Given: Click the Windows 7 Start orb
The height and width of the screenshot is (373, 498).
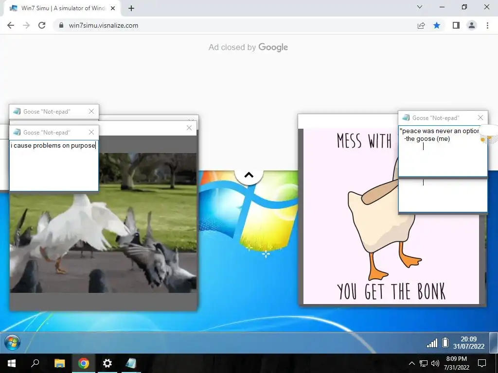Looking at the screenshot, I should tap(13, 342).
